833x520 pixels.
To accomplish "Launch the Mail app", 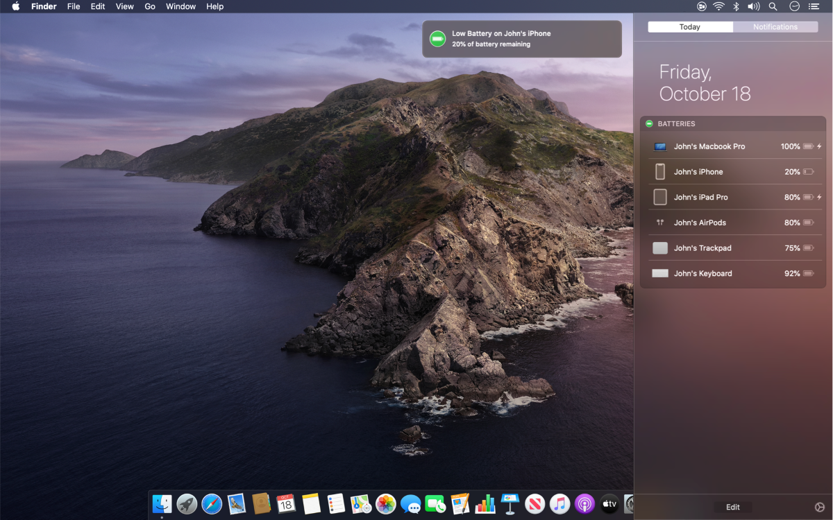I will pos(237,504).
